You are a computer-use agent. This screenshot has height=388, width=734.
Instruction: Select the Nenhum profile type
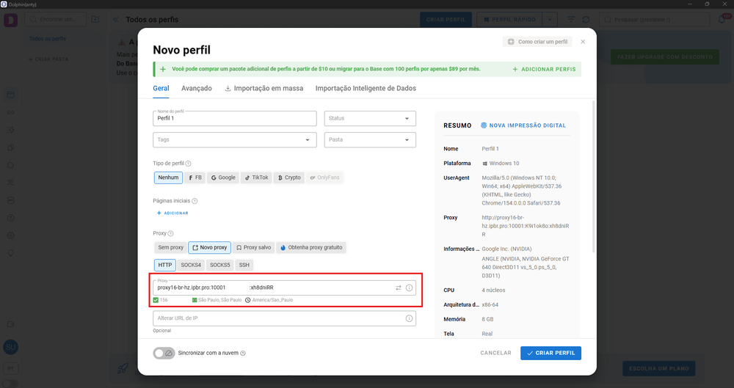[x=168, y=177]
